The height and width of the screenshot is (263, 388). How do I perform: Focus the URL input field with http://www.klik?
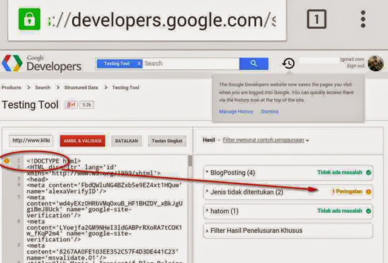[31, 141]
